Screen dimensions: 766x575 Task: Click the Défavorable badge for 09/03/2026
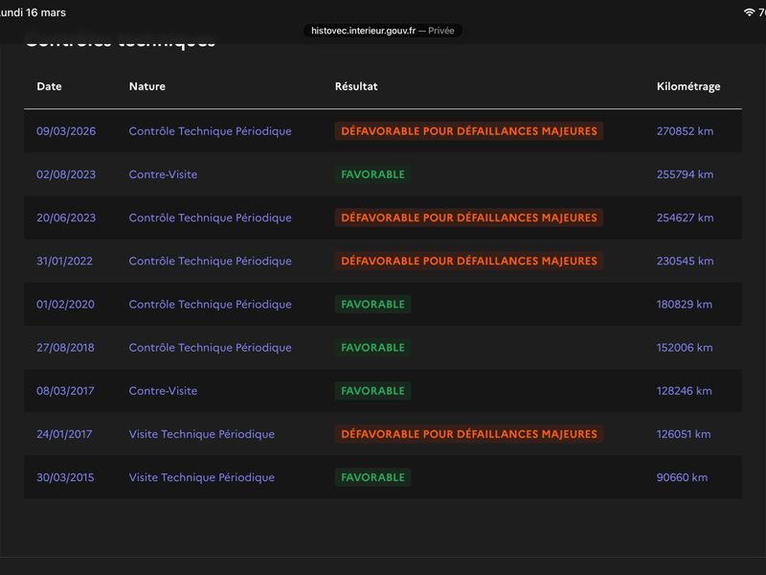[469, 131]
